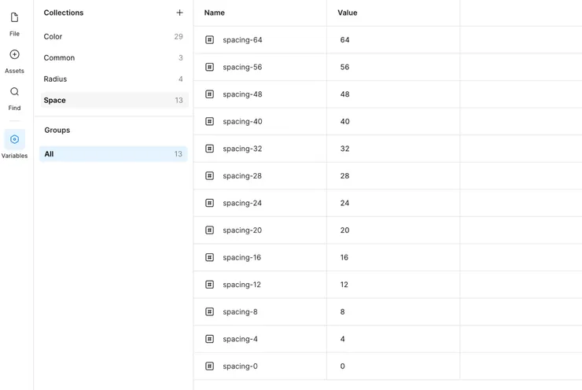Screen dimensions: 582x390
Task: Switch to the Radius collection
Action: click(x=55, y=79)
